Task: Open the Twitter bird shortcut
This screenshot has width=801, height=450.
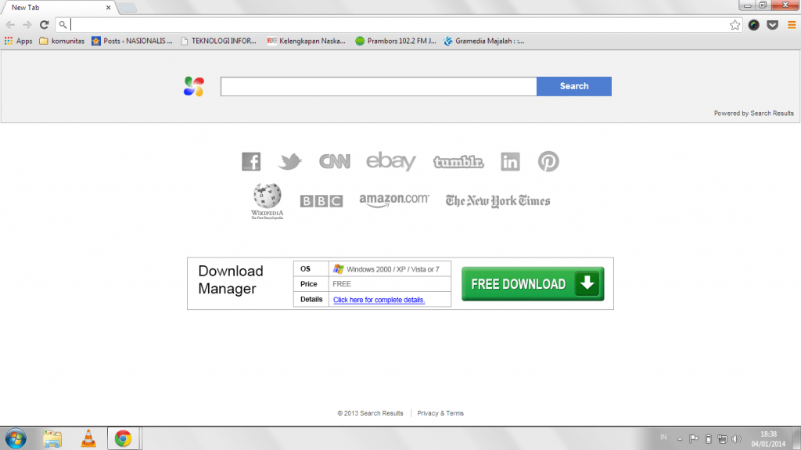Action: tap(289, 161)
